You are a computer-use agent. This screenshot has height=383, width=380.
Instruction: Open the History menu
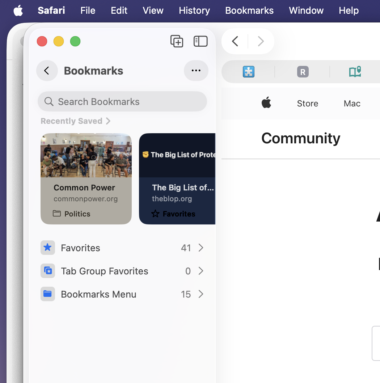pyautogui.click(x=194, y=10)
